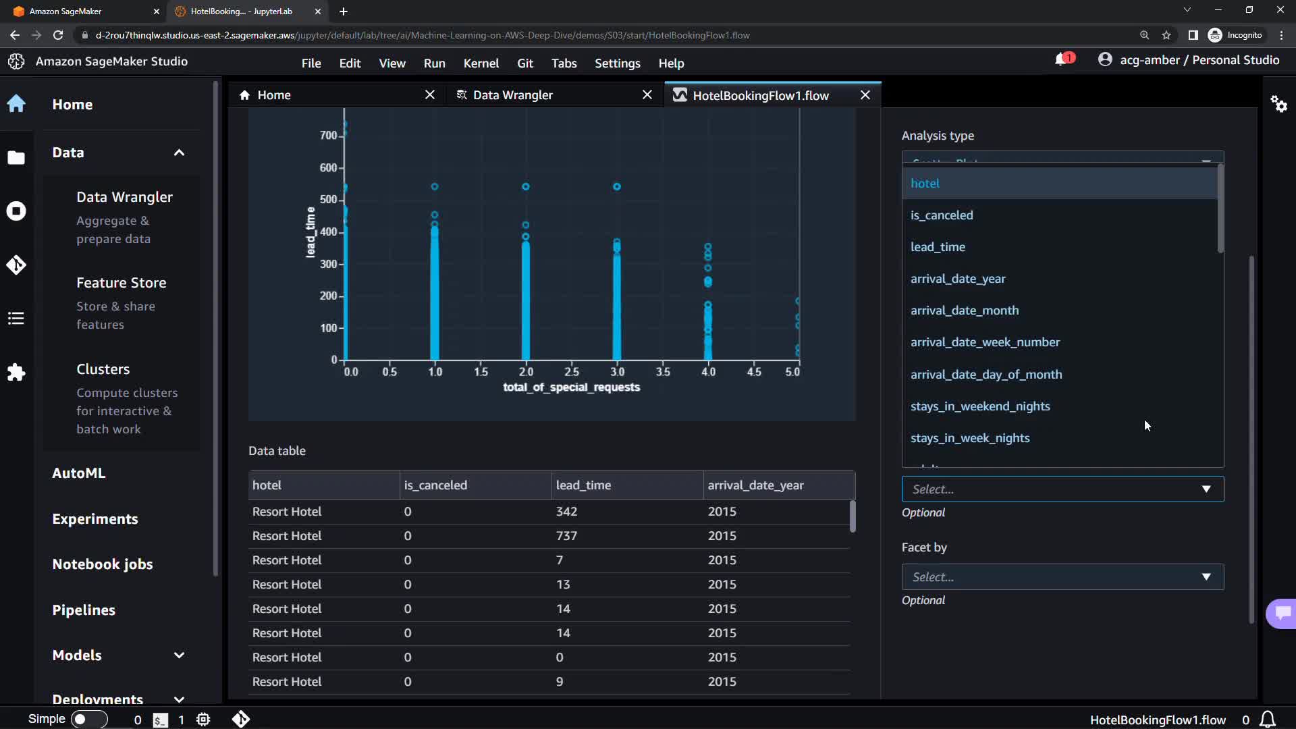Viewport: 1296px width, 729px height.
Task: Open the notifications bell with badge
Action: (x=1063, y=59)
